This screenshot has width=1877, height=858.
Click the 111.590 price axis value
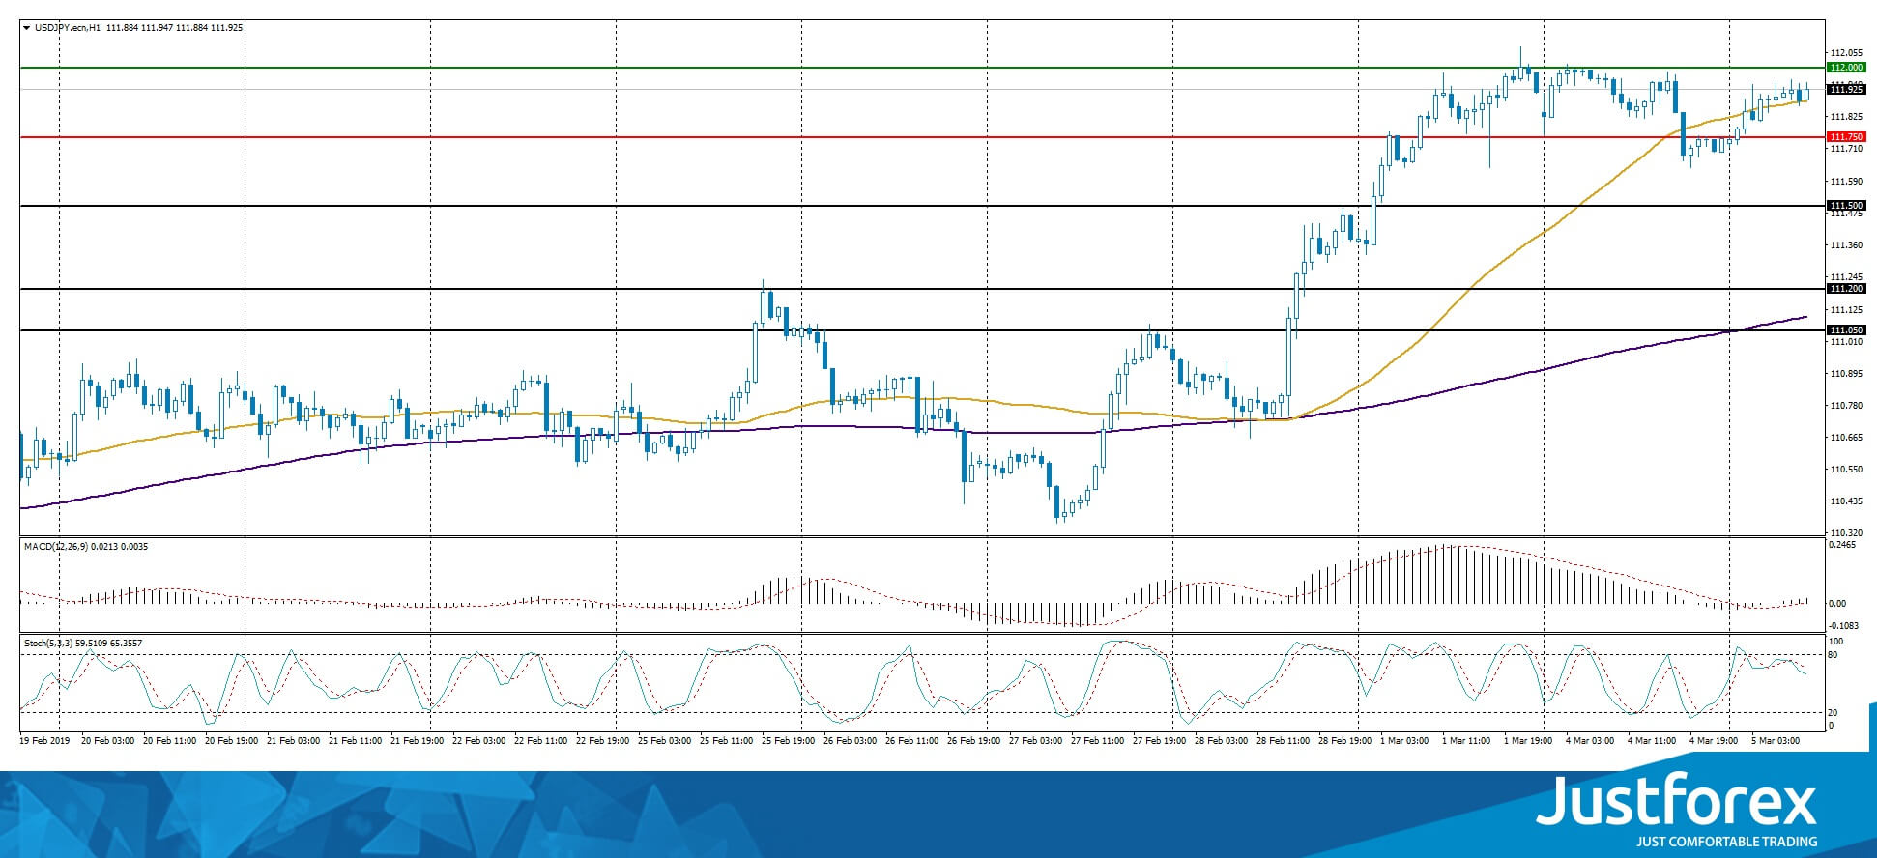tap(1847, 182)
